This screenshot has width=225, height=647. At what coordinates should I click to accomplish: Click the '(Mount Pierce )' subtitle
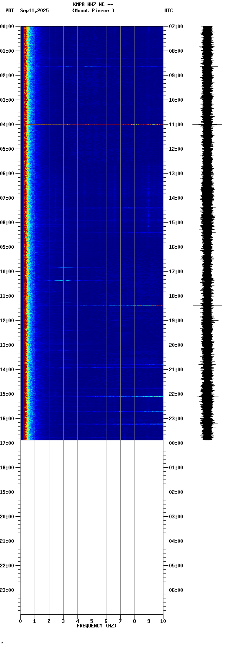point(93,11)
